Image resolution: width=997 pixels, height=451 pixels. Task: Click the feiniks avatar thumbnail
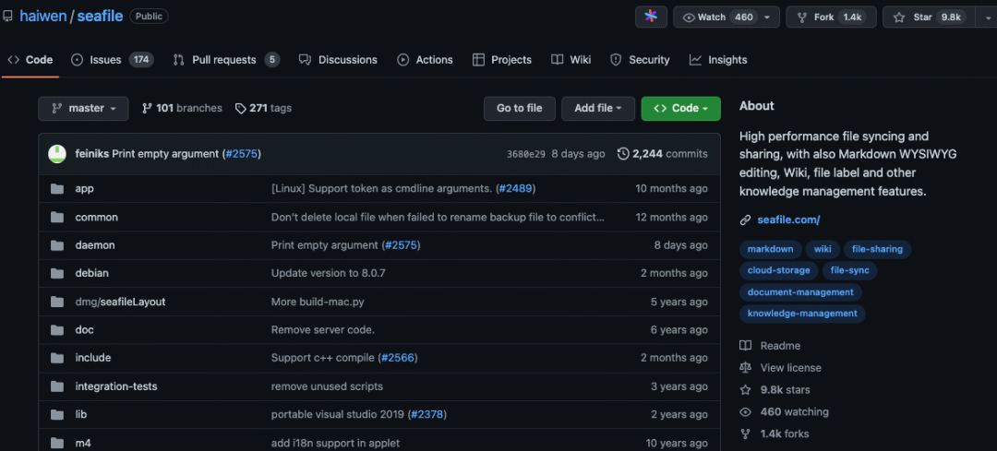[x=57, y=154]
